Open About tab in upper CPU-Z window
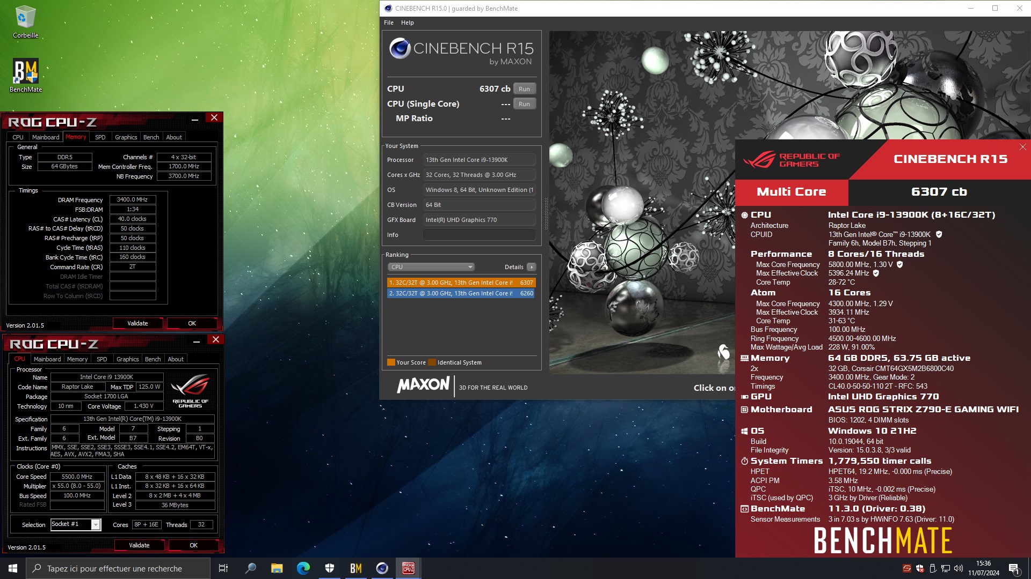 click(174, 137)
